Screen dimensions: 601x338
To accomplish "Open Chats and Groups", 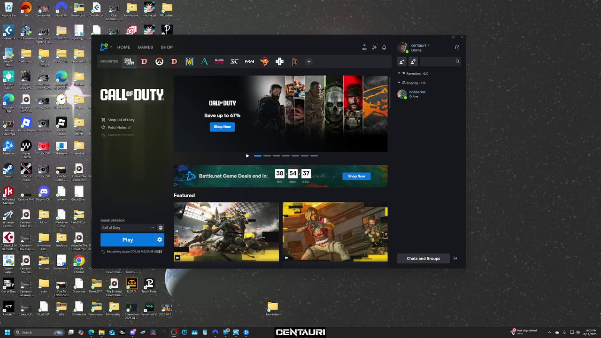I will point(424,259).
